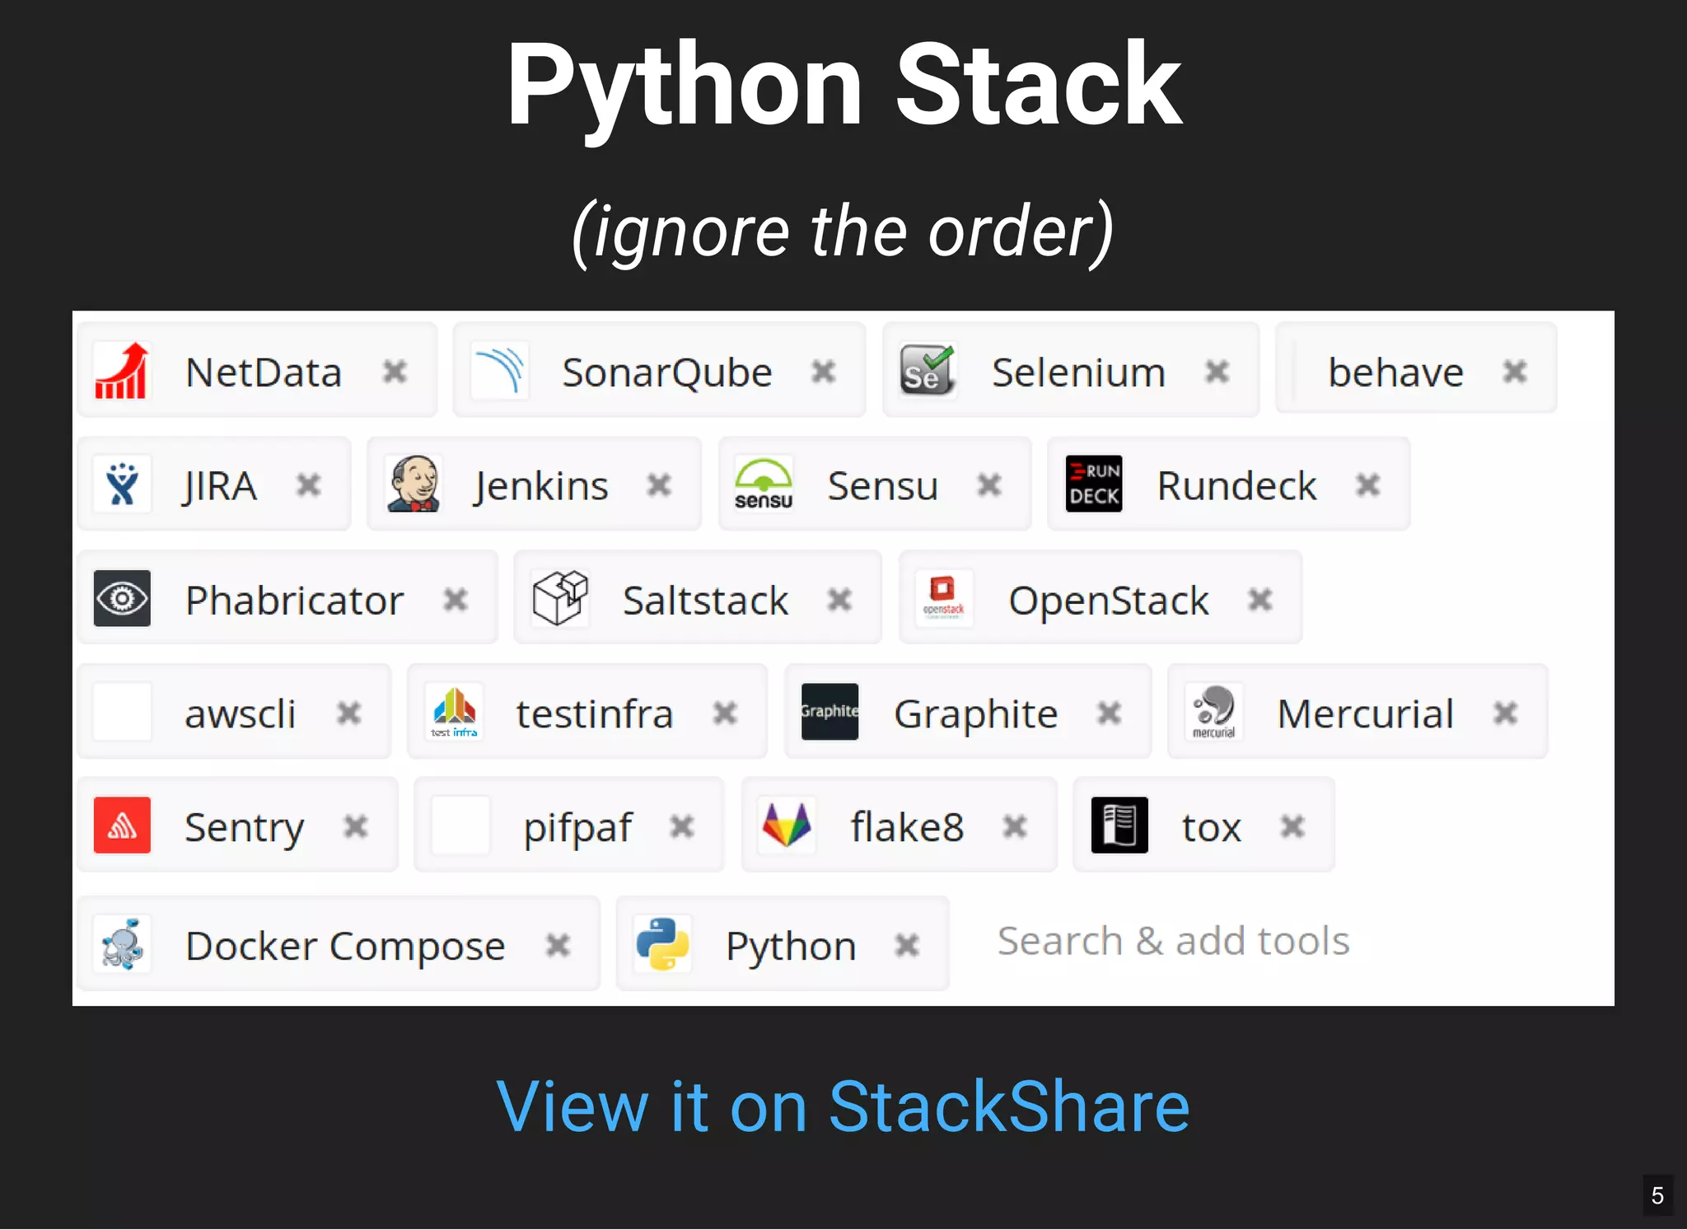Screen dimensions: 1687x1230
Task: Remove the Python tag
Action: click(907, 945)
